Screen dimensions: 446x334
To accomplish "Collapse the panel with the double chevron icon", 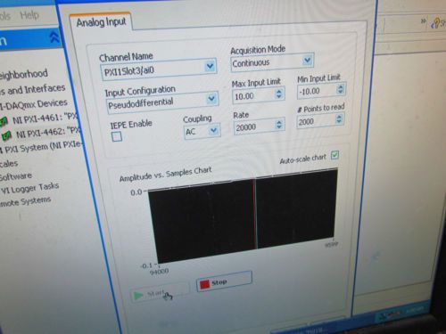I will point(54,37).
